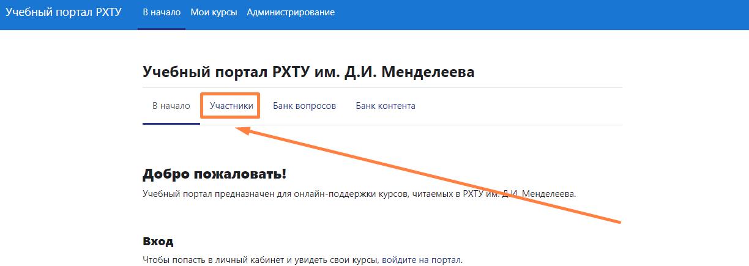749x266 pixels.
Task: Follow the войдите на портал link
Action: pyautogui.click(x=422, y=260)
